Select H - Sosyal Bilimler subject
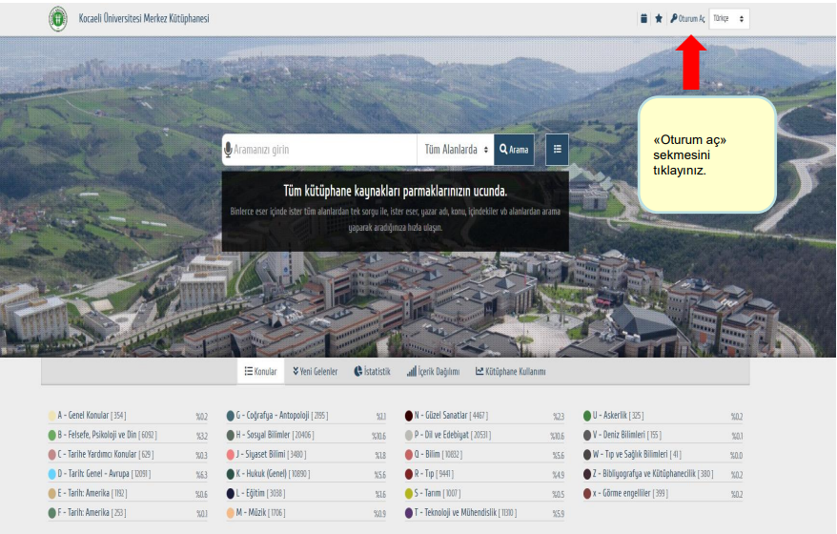This screenshot has width=837, height=534. [275, 435]
